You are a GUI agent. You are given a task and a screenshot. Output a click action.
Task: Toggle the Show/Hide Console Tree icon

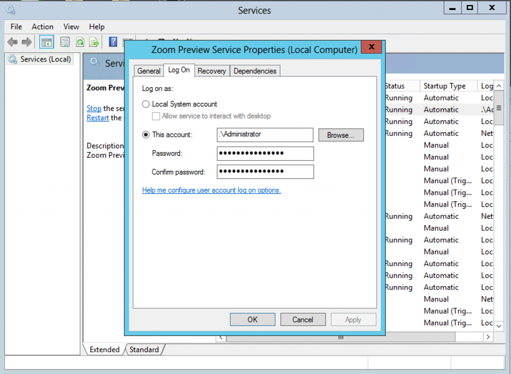click(x=46, y=42)
